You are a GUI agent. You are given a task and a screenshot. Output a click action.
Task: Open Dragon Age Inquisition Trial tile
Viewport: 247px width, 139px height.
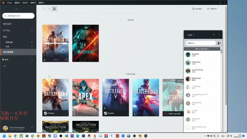(86, 127)
